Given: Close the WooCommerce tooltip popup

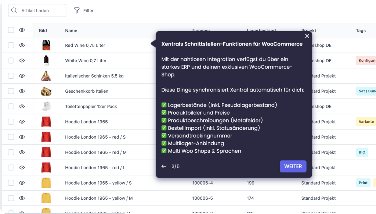Looking at the screenshot, I should point(307,36).
